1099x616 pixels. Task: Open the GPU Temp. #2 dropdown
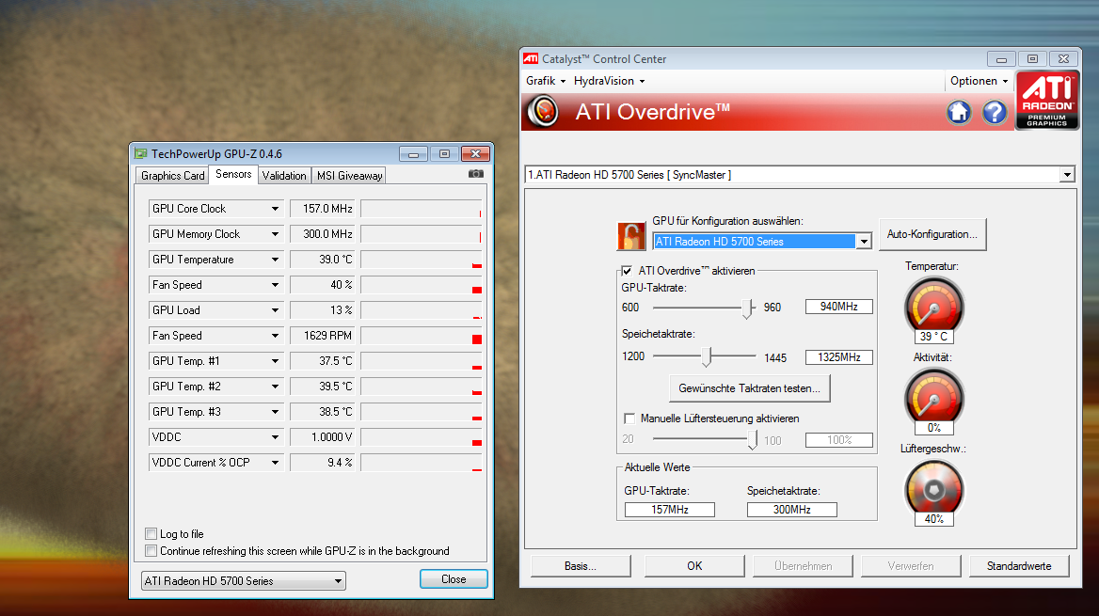(x=275, y=387)
